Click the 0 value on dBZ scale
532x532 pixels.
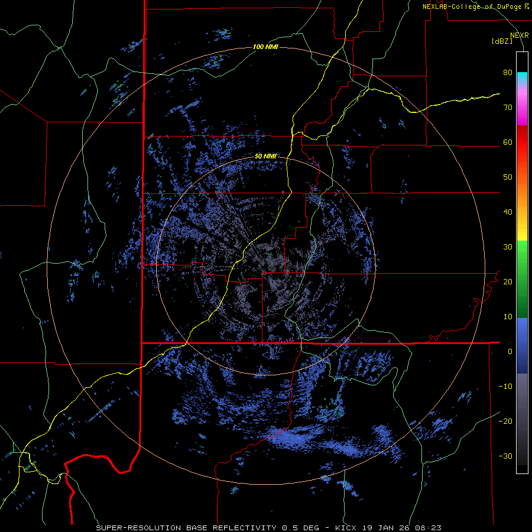pos(510,352)
